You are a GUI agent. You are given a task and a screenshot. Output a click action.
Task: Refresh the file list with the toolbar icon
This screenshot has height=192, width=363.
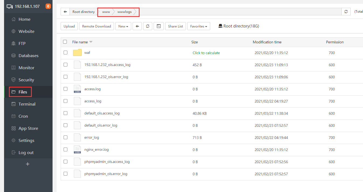click(x=148, y=26)
